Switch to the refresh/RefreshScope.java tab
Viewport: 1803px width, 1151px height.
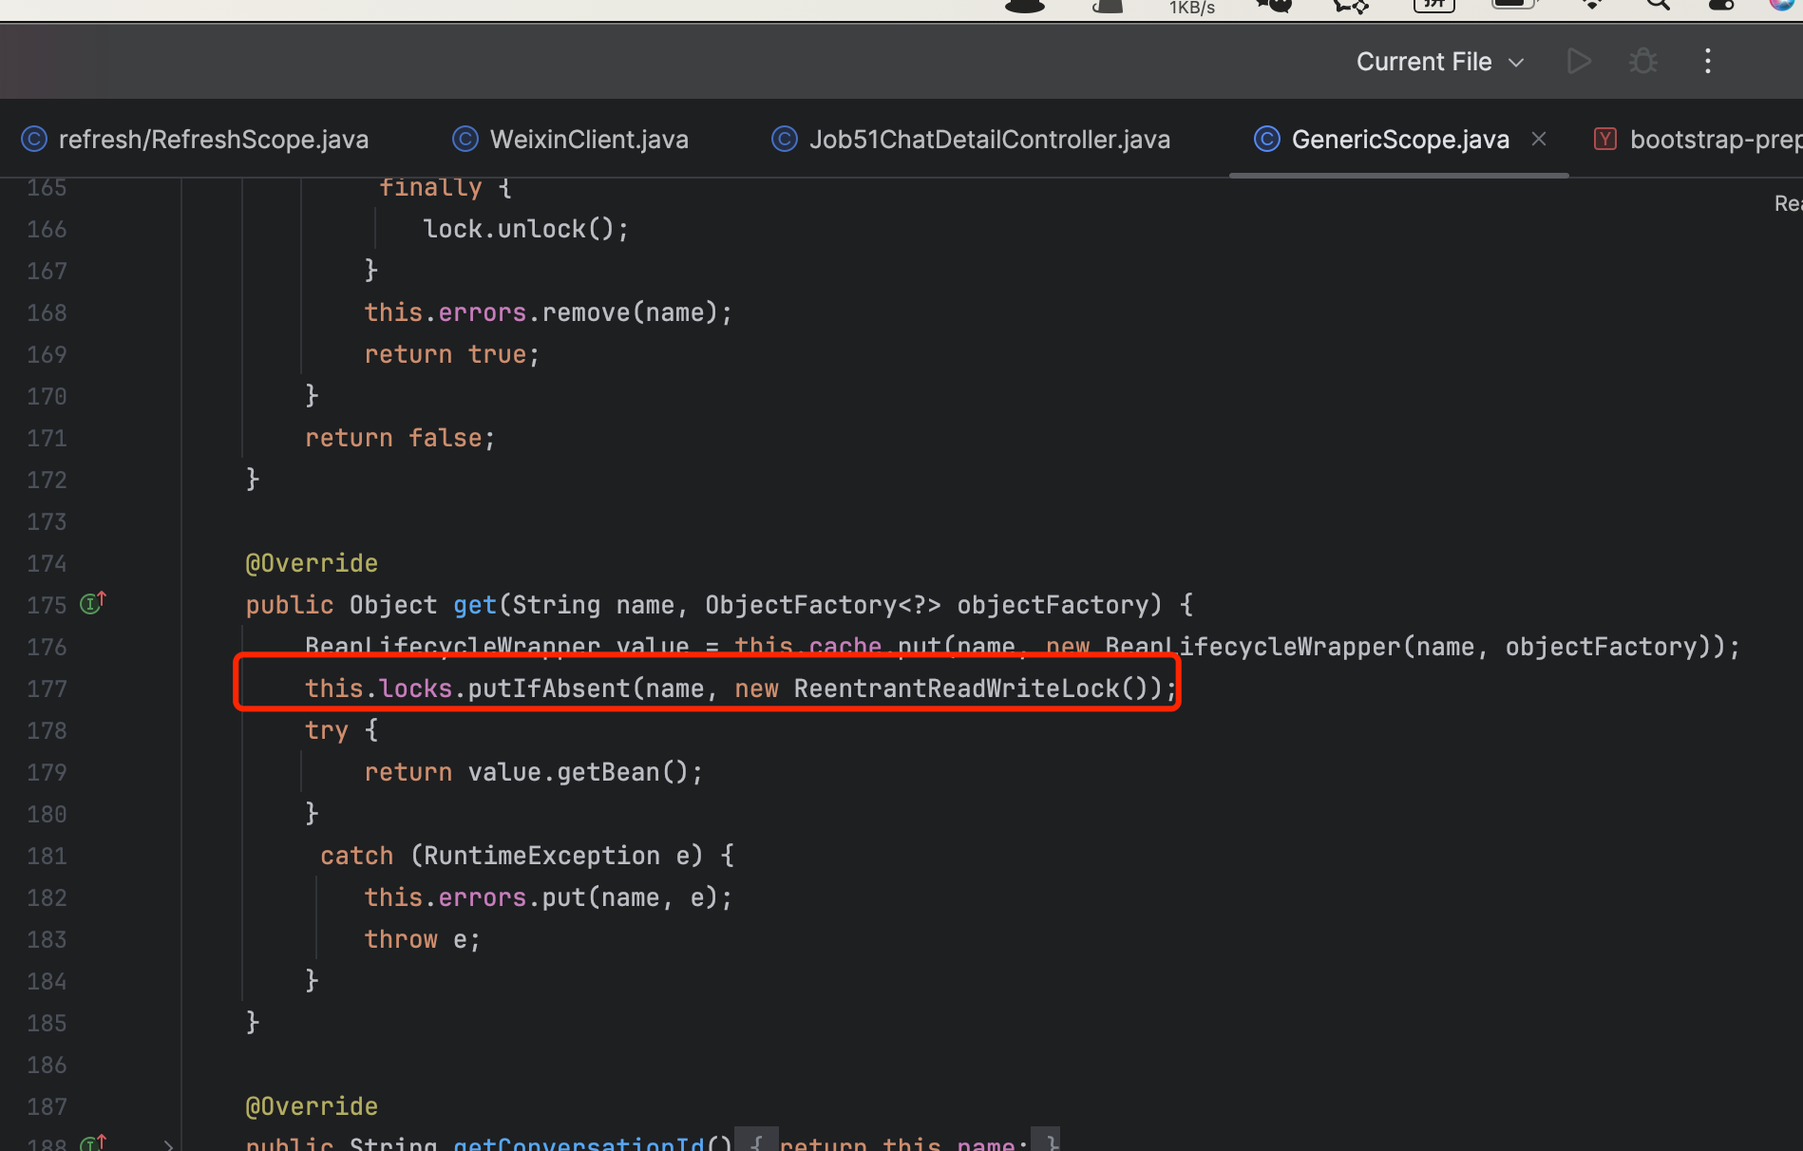[213, 140]
